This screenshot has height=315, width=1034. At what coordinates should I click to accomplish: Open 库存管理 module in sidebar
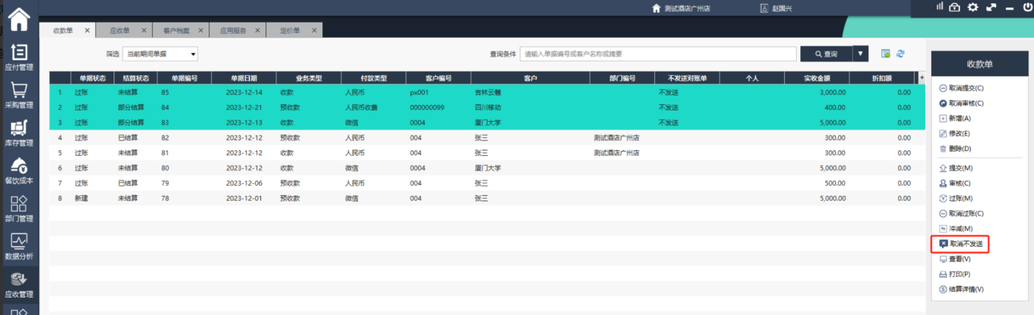pos(19,133)
